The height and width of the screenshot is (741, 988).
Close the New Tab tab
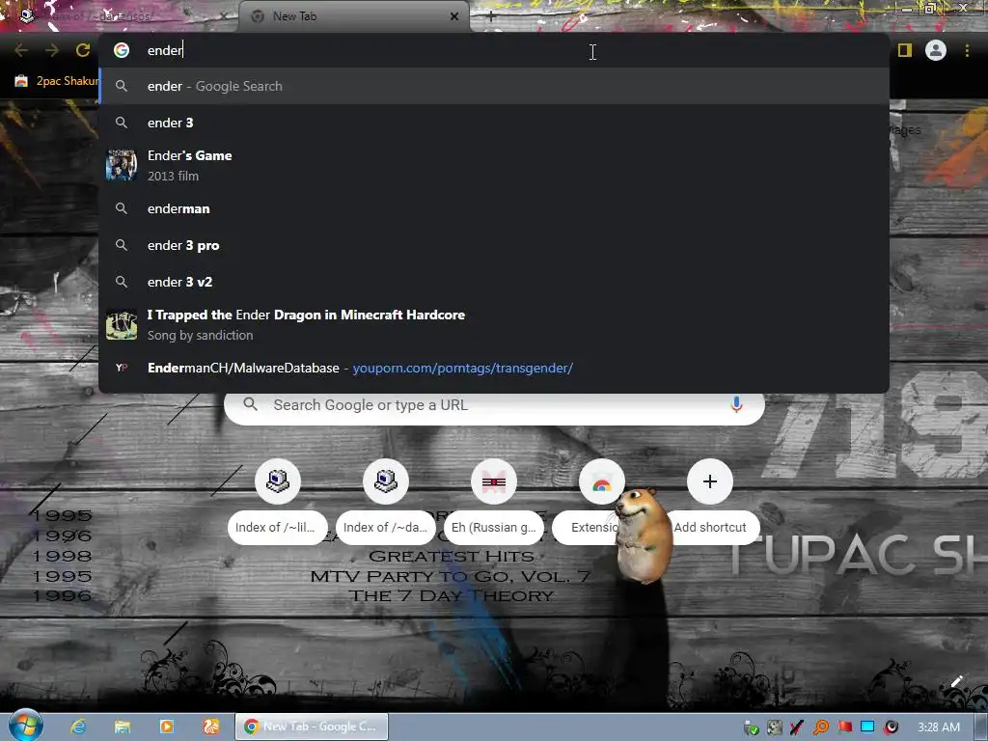pos(453,17)
